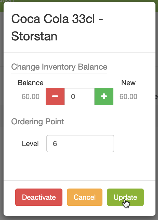158x220 pixels.
Task: Click the Change Inventory Balance heading
Action: point(59,67)
